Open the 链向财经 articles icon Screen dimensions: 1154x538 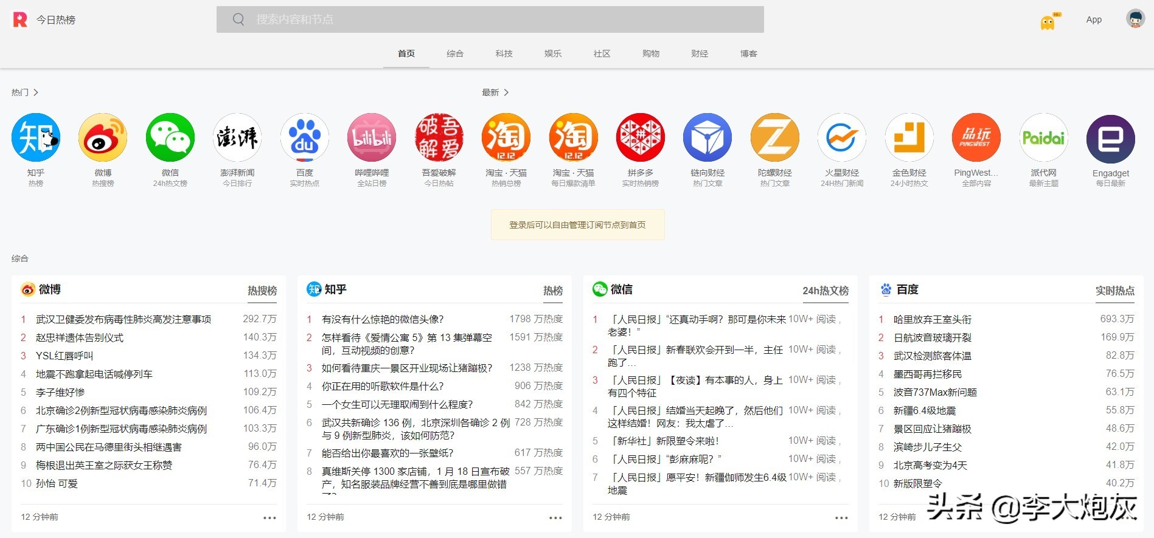[707, 137]
